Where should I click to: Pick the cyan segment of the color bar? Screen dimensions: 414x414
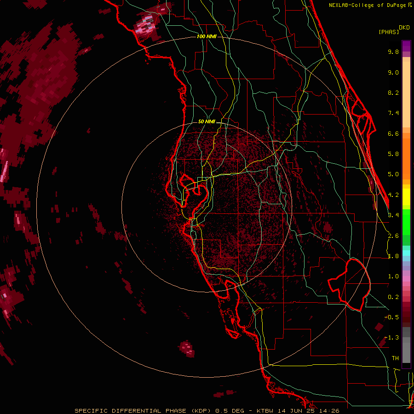click(406, 253)
